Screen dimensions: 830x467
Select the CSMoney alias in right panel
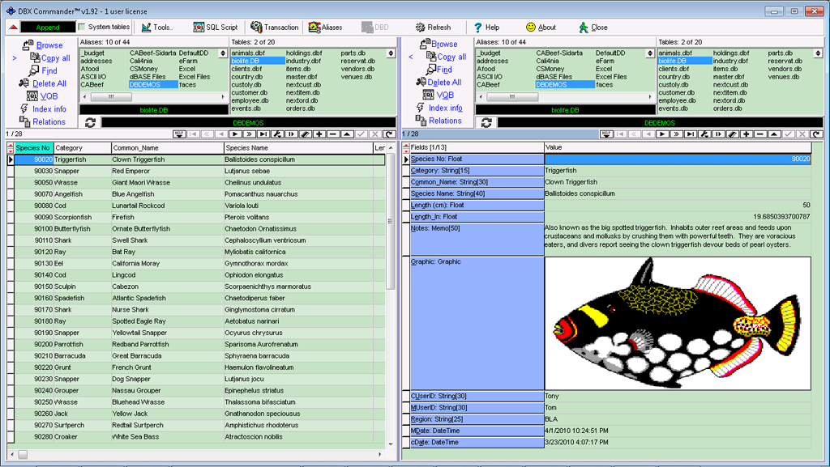point(550,69)
